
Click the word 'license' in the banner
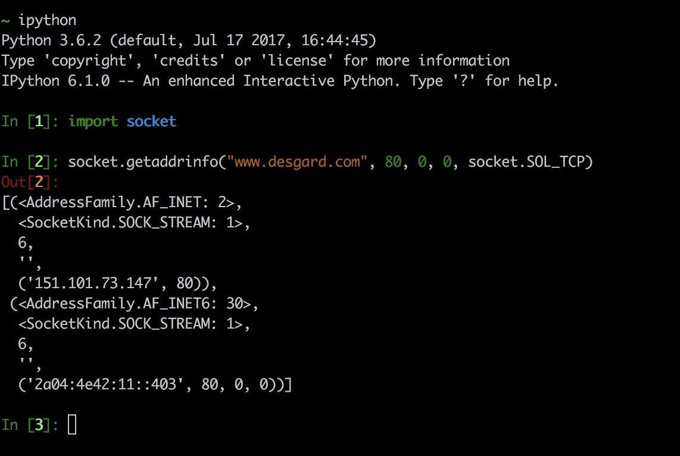tap(297, 61)
